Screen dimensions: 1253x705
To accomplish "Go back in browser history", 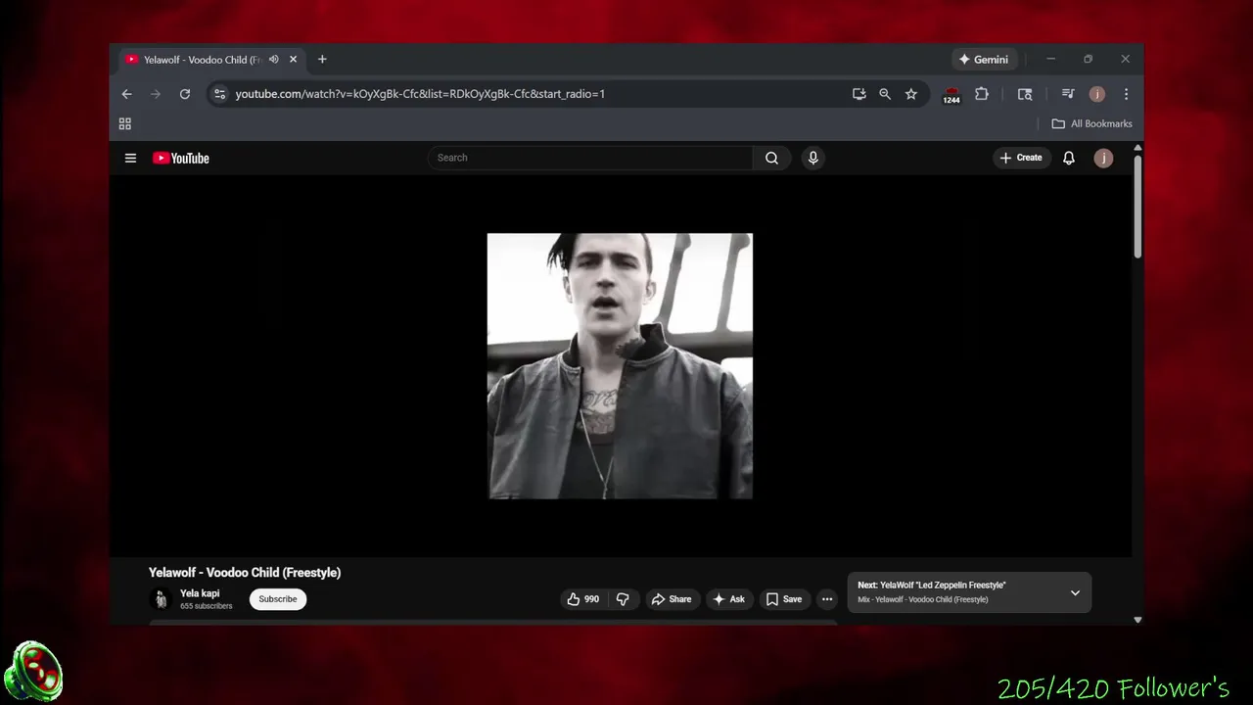I will click(126, 94).
